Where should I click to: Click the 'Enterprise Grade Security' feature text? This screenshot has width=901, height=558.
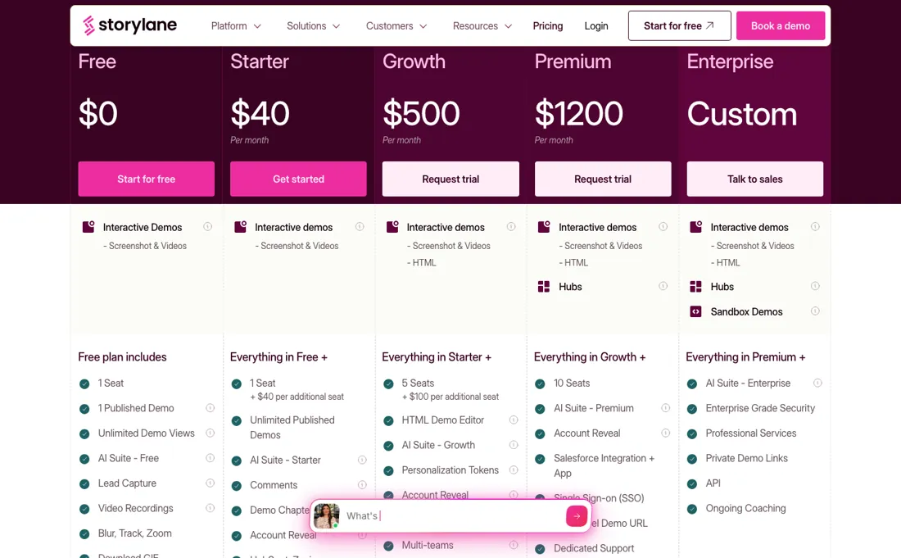click(760, 408)
